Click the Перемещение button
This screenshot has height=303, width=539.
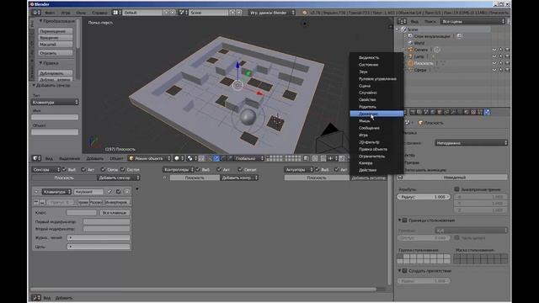(55, 31)
